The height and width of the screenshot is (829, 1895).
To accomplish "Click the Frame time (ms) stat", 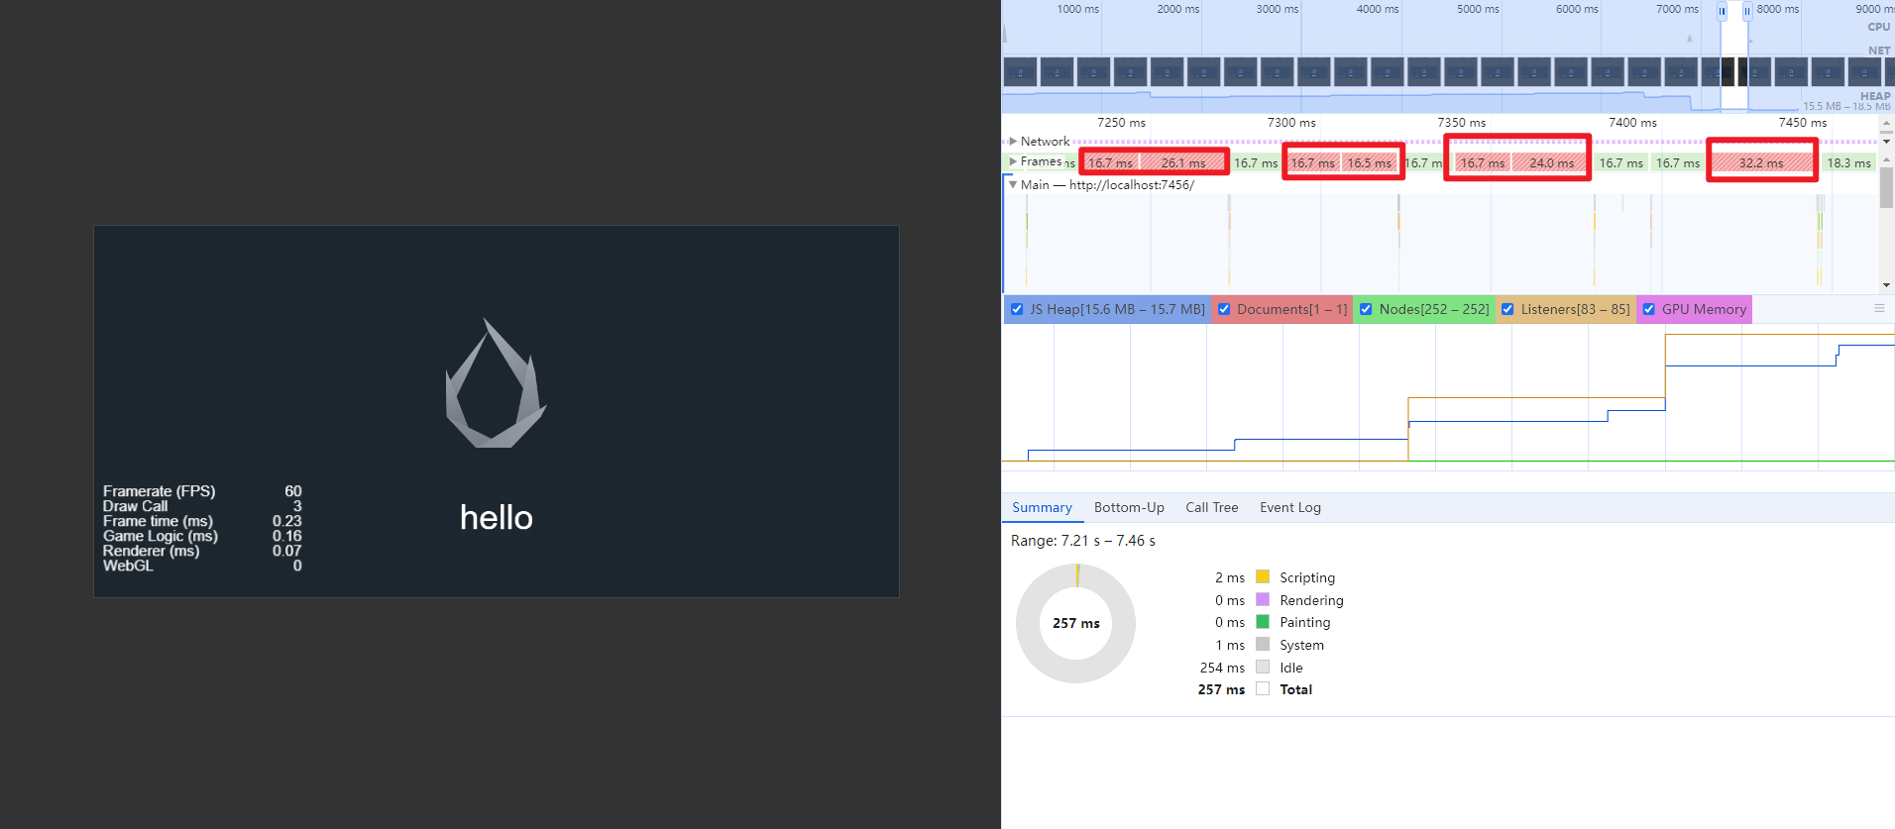I will (x=202, y=521).
